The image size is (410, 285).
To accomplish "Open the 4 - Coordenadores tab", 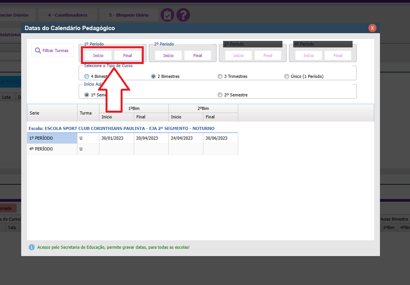I will point(67,15).
